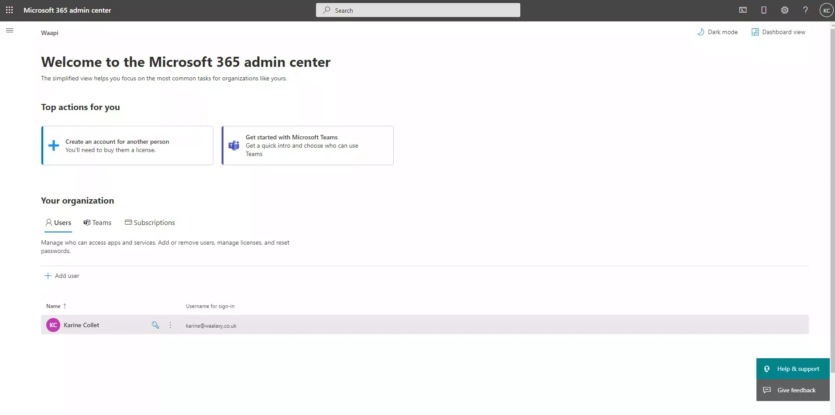Open Settings gear icon
Screen dimensions: 835x415
pos(784,10)
